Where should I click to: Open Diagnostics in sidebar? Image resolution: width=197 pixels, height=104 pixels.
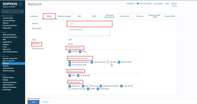point(7,28)
